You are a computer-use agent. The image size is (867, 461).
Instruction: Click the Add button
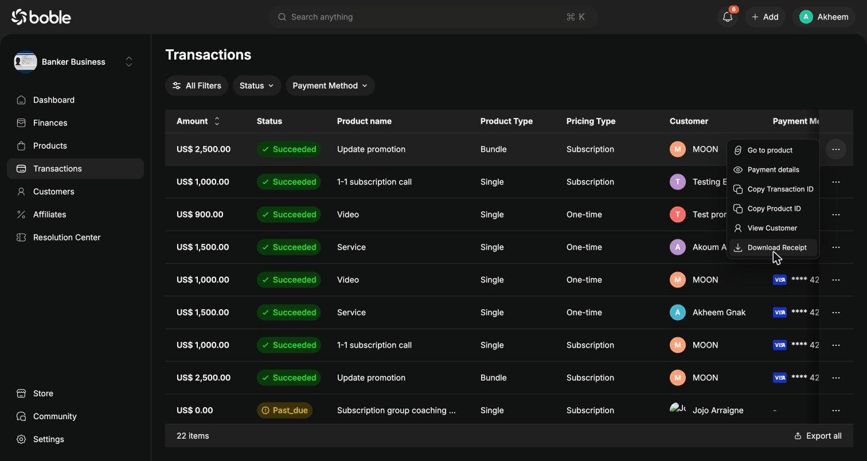click(x=765, y=17)
